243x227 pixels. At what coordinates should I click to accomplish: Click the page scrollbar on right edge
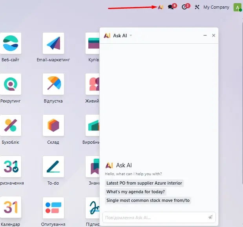242,103
